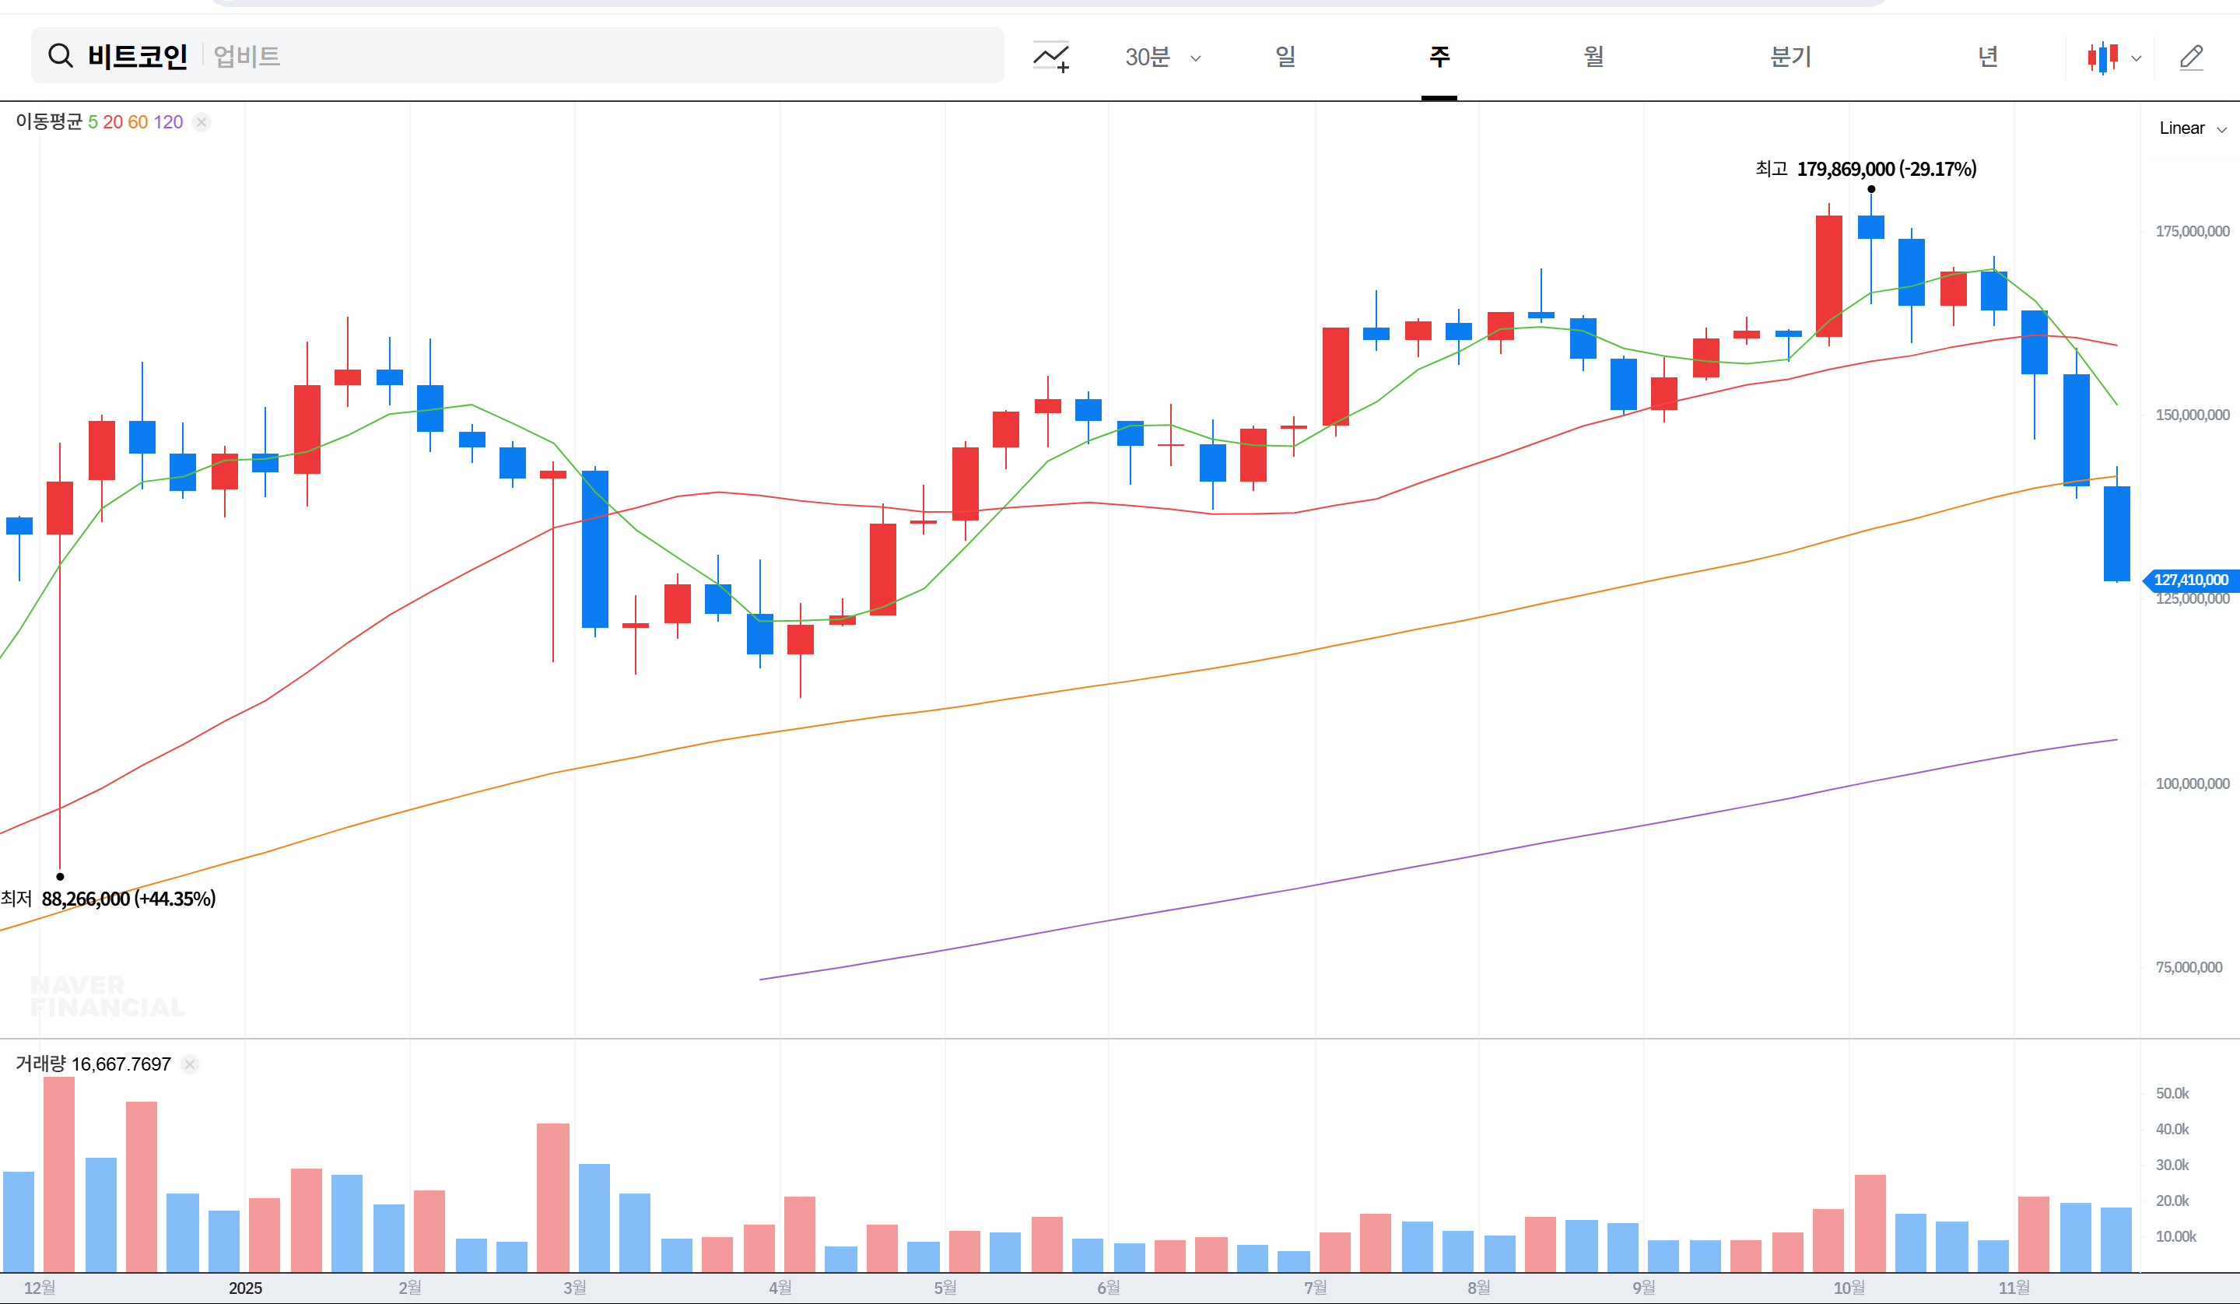Viewport: 2240px width, 1304px height.
Task: Click the 3월 time axis label
Action: (x=574, y=1288)
